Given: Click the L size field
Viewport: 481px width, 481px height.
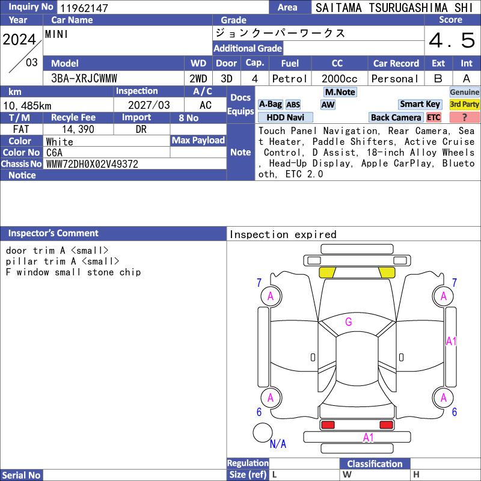Looking at the screenshot, I should tap(304, 474).
